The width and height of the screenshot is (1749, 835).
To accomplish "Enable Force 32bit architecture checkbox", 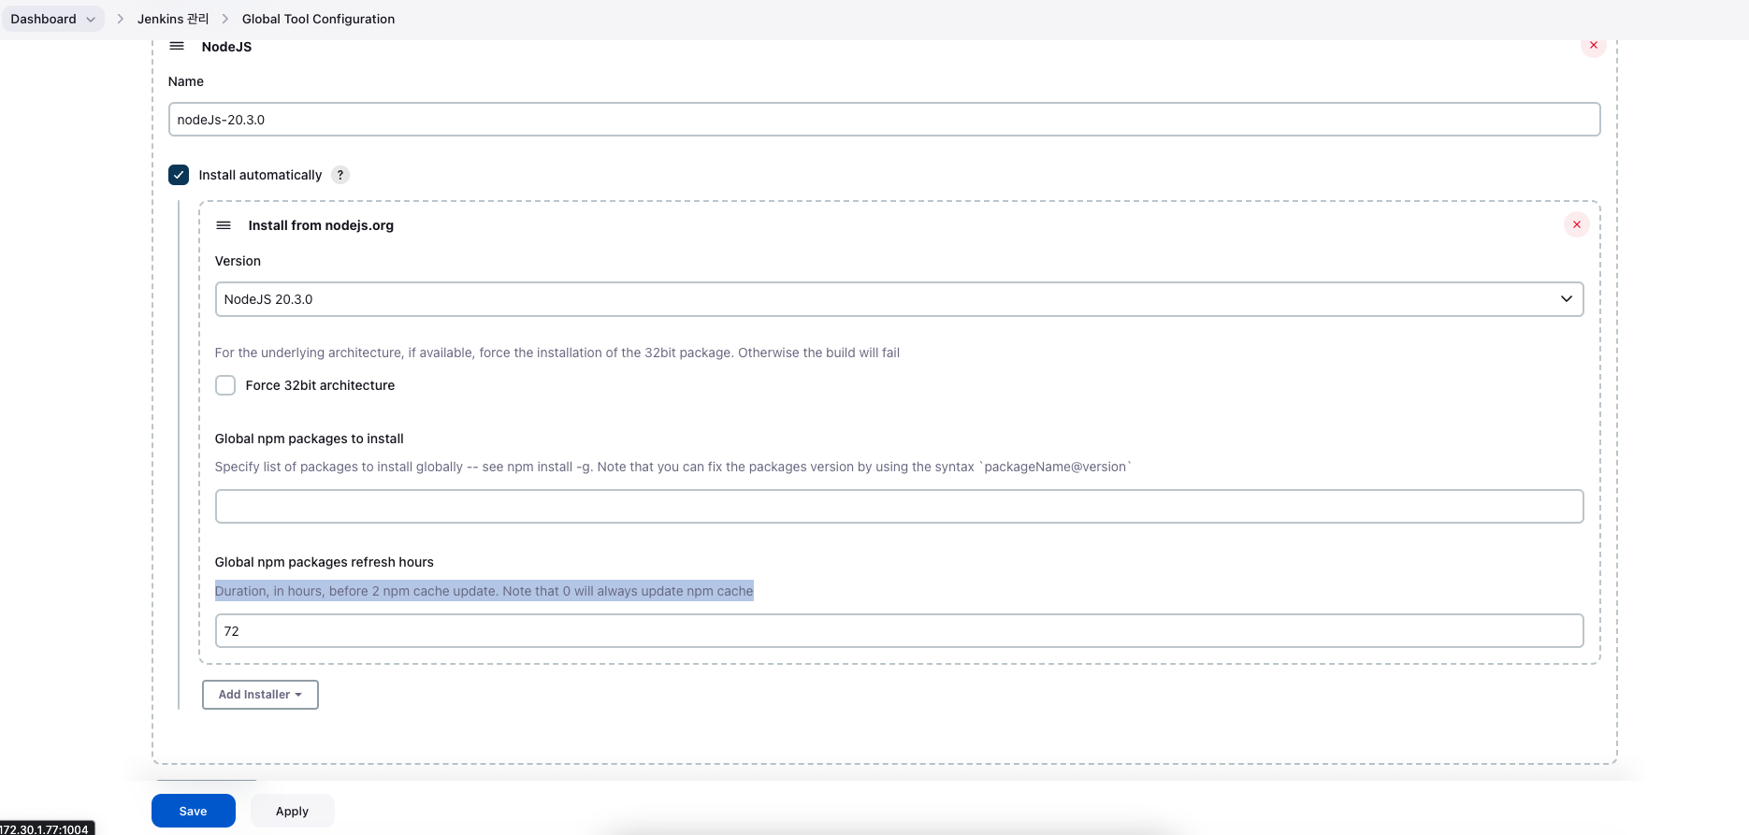I will point(225,385).
